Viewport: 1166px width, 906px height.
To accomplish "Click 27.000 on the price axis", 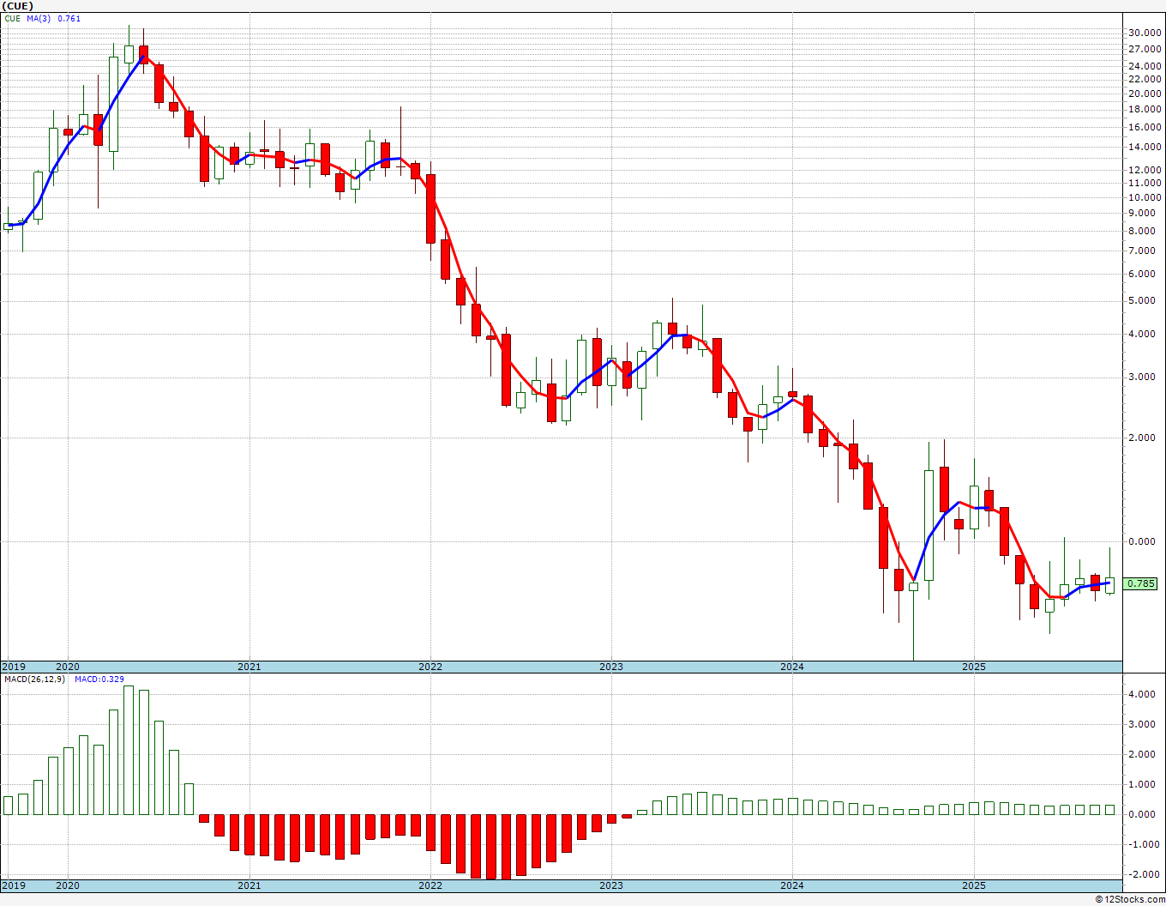I will click(x=1145, y=49).
